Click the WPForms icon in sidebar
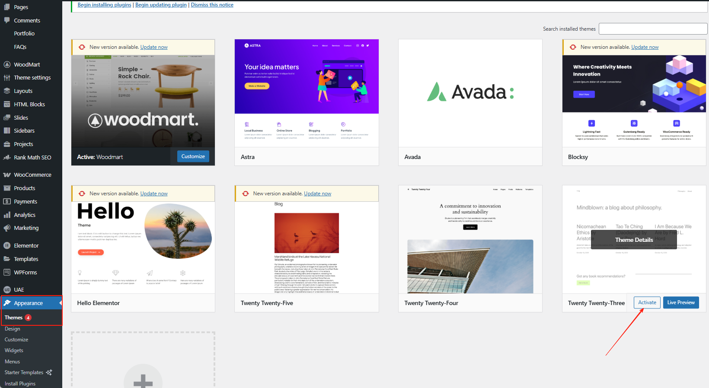 point(7,272)
